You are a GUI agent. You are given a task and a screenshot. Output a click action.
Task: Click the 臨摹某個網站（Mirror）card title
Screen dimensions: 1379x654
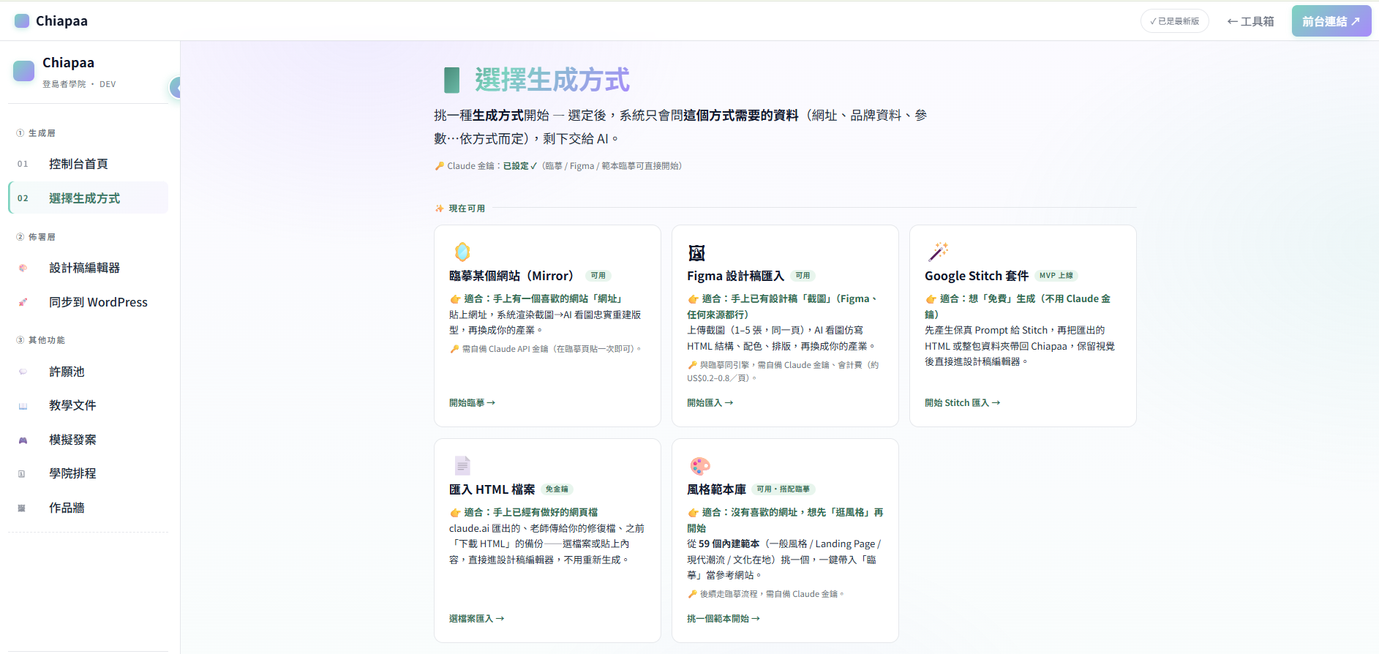pyautogui.click(x=514, y=276)
